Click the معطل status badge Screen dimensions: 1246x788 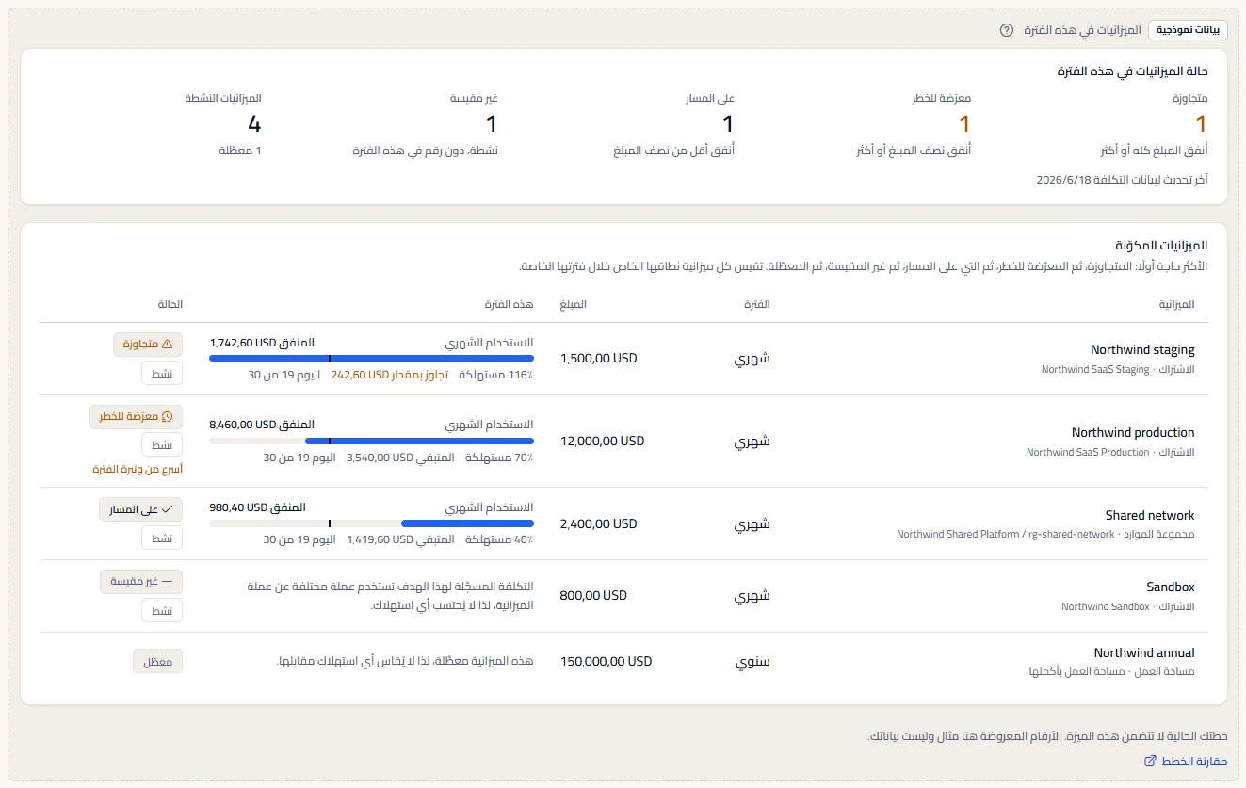click(x=157, y=661)
